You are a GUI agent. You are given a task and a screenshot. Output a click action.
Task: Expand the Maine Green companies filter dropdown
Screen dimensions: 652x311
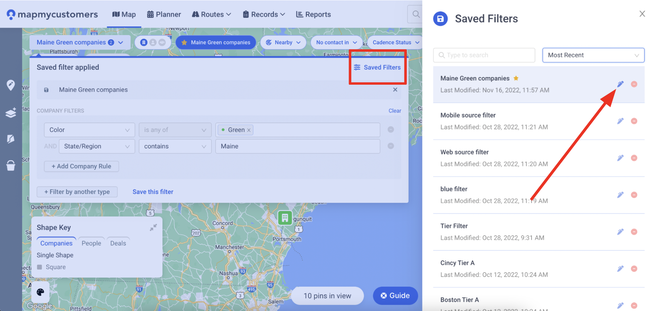click(80, 42)
